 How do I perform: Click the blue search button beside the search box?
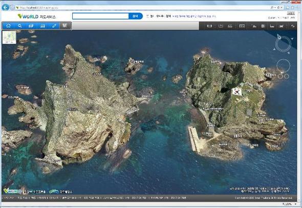[x=136, y=16]
